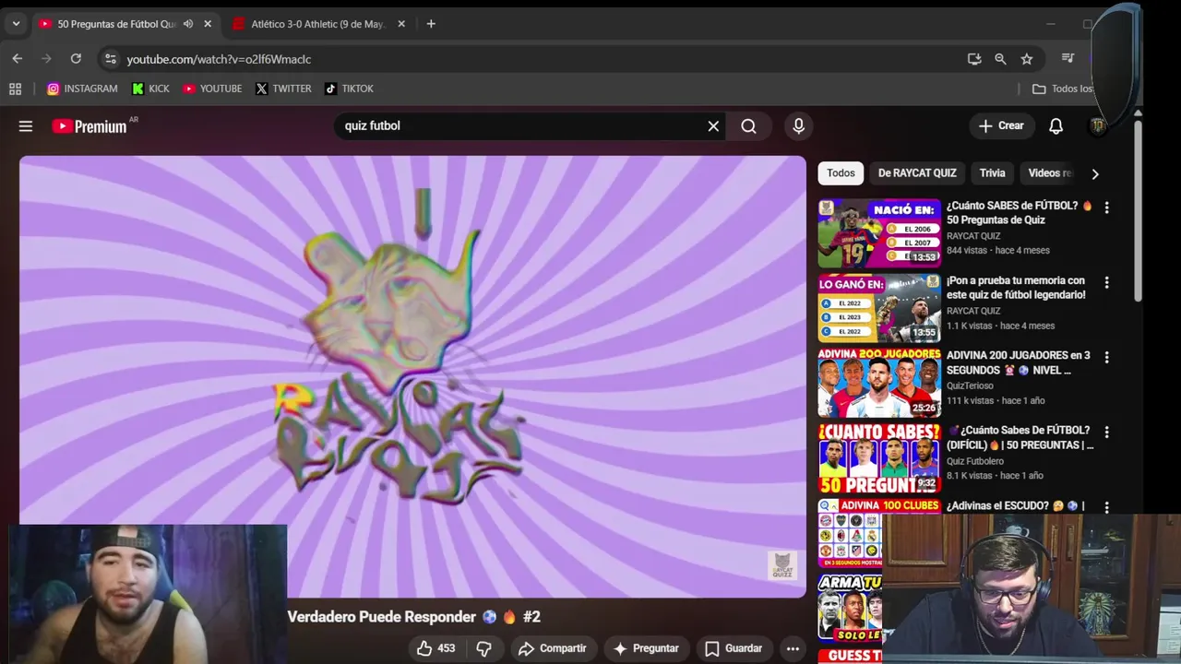Open options for Pon a prueba tu memoria video
This screenshot has width=1181, height=664.
(x=1106, y=282)
